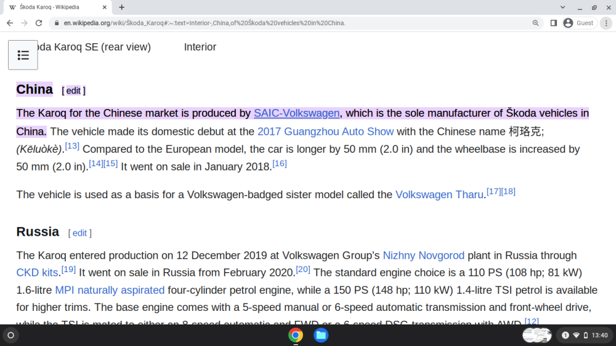The width and height of the screenshot is (616, 346).
Task: Open the naturally aspirated link
Action: (x=121, y=290)
